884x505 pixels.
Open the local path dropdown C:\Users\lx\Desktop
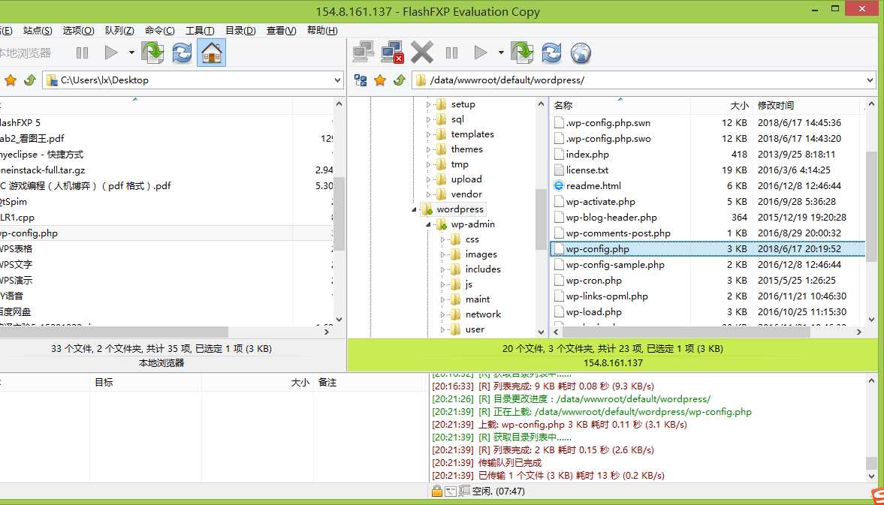(338, 80)
